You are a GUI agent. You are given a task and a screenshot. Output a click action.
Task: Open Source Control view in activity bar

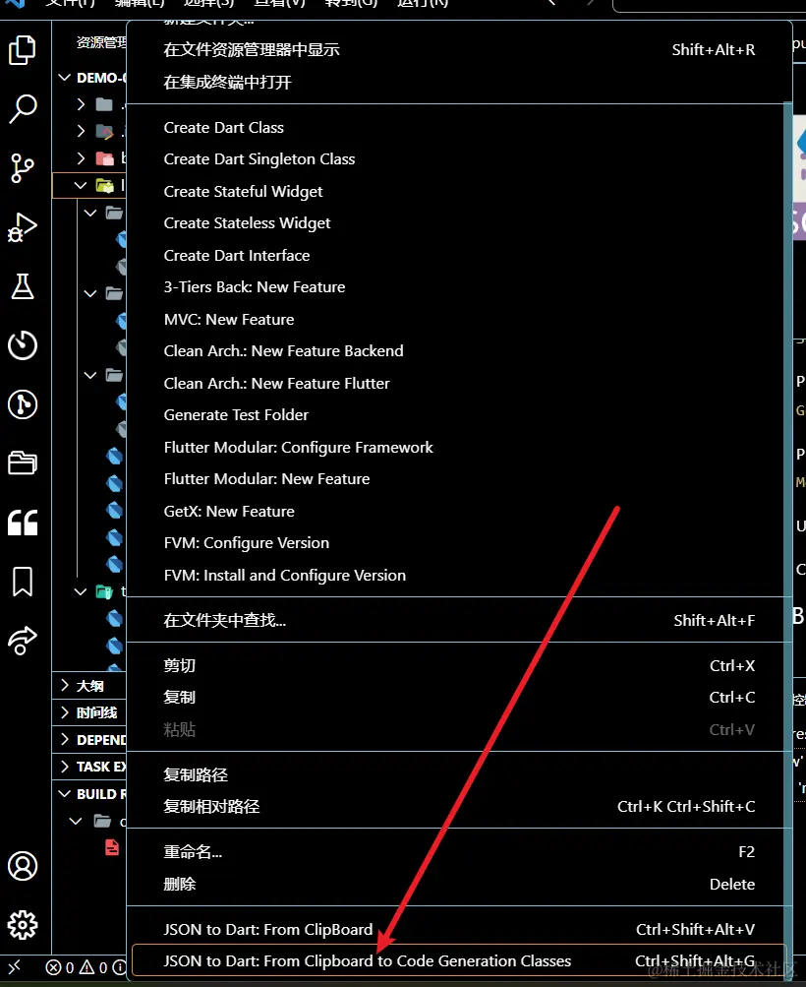23,168
